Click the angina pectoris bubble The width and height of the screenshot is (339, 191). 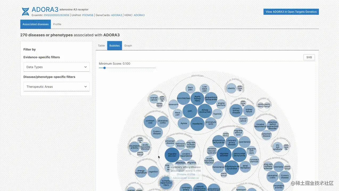point(221,104)
